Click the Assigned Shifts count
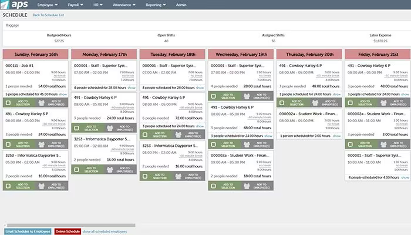 point(273,41)
